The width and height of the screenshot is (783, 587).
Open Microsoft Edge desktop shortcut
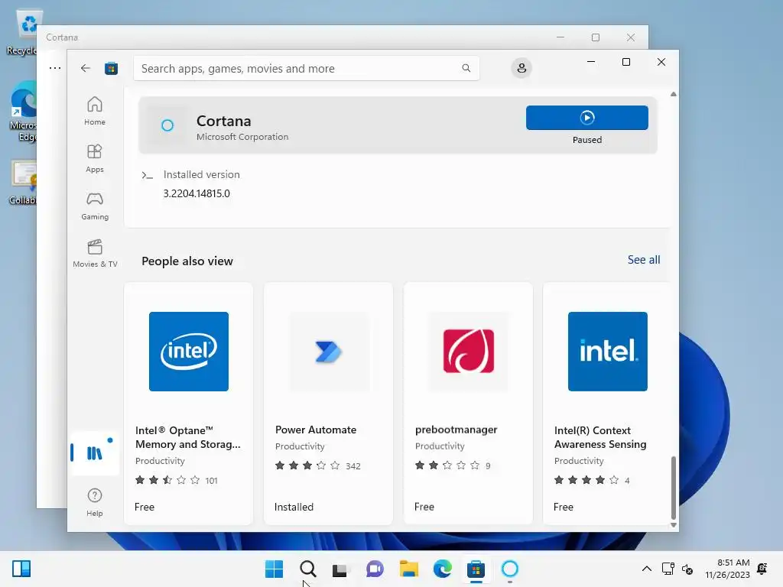click(x=23, y=111)
